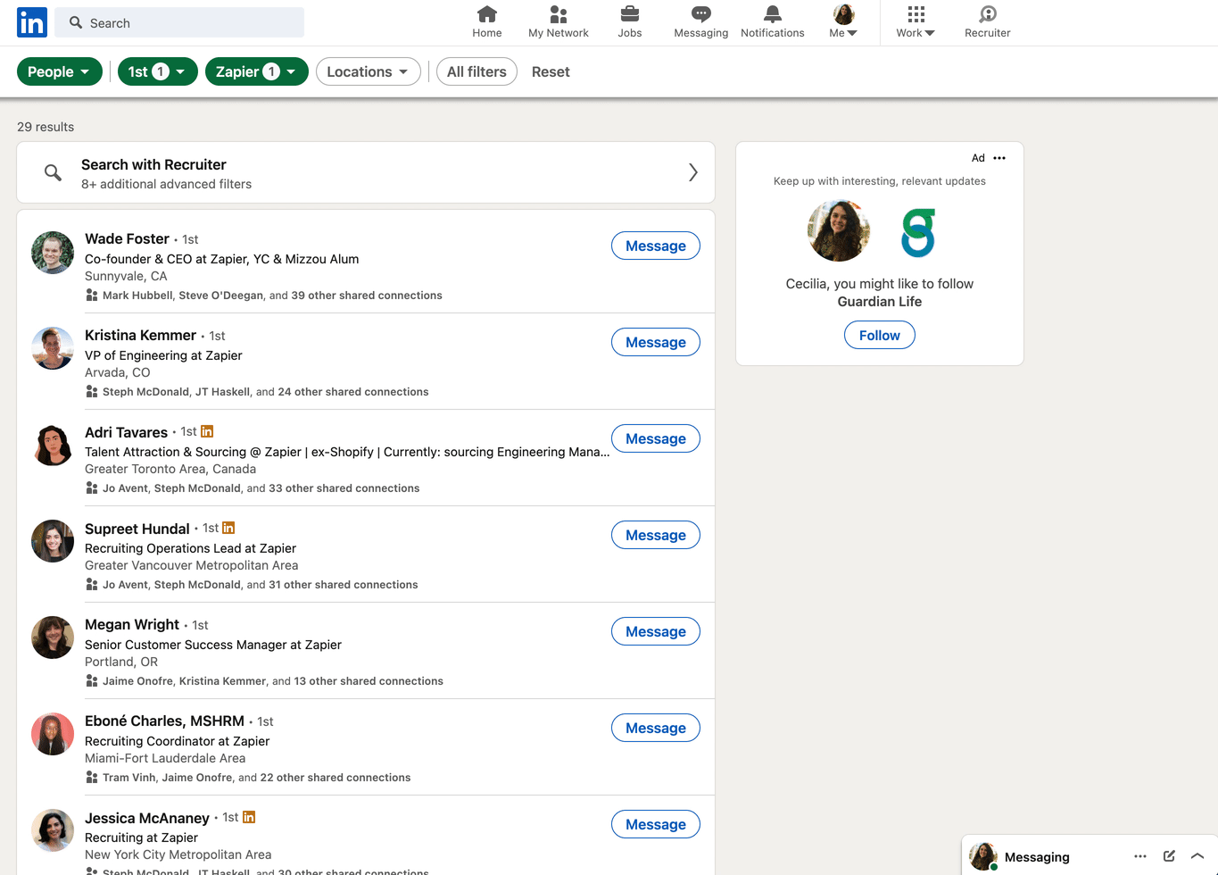The width and height of the screenshot is (1218, 875).
Task: Open Jessica McAnaney's profile name link
Action: click(147, 818)
